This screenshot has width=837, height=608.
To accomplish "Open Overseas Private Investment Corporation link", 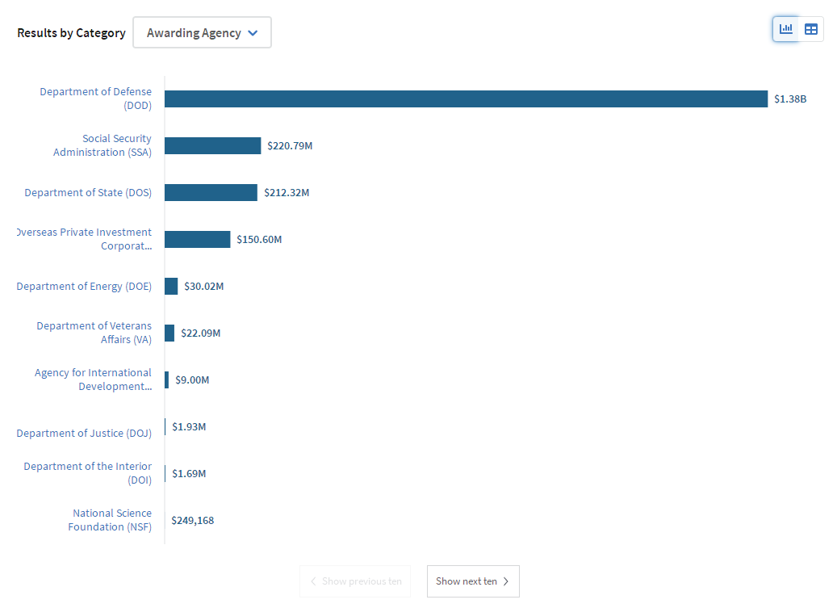I will pos(85,239).
